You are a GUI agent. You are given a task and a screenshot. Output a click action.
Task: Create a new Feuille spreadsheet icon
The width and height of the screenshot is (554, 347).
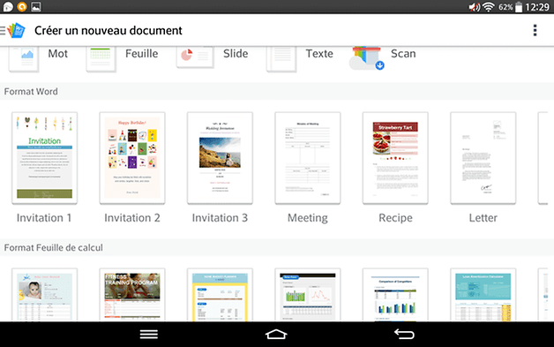101,59
